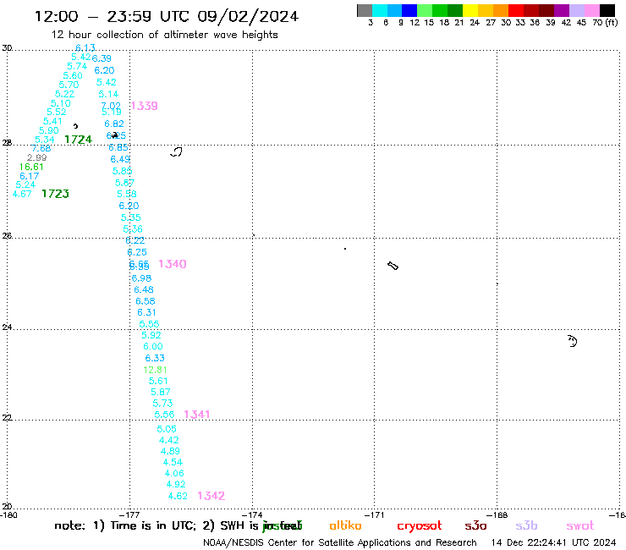Click the -174 longitude axis label
This screenshot has height=550, width=626.
pos(252,515)
